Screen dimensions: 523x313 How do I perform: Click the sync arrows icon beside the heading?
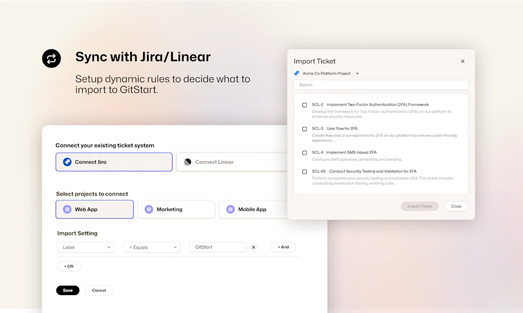(51, 58)
